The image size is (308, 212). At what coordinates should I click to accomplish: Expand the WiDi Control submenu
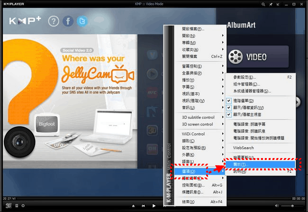pyautogui.click(x=200, y=134)
